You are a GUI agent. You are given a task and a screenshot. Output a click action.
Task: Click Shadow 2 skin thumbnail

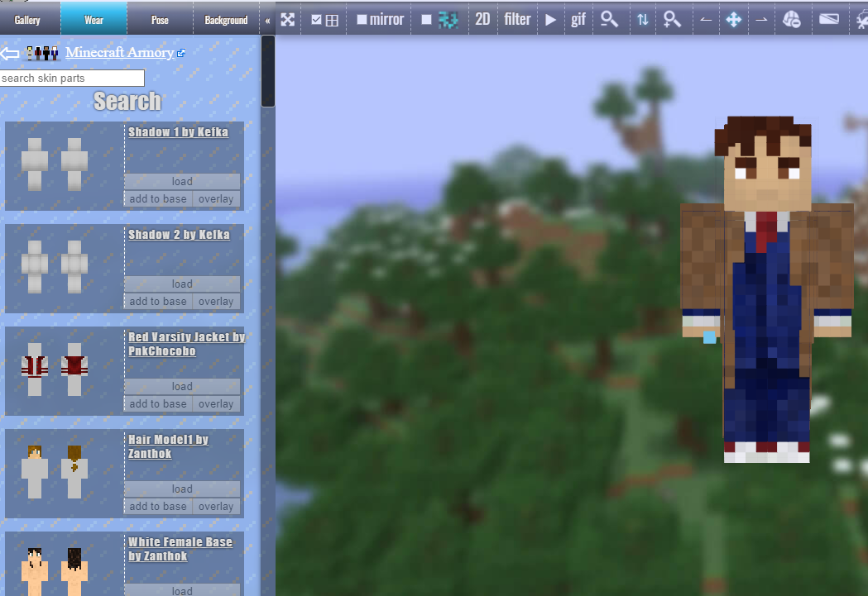(55, 267)
